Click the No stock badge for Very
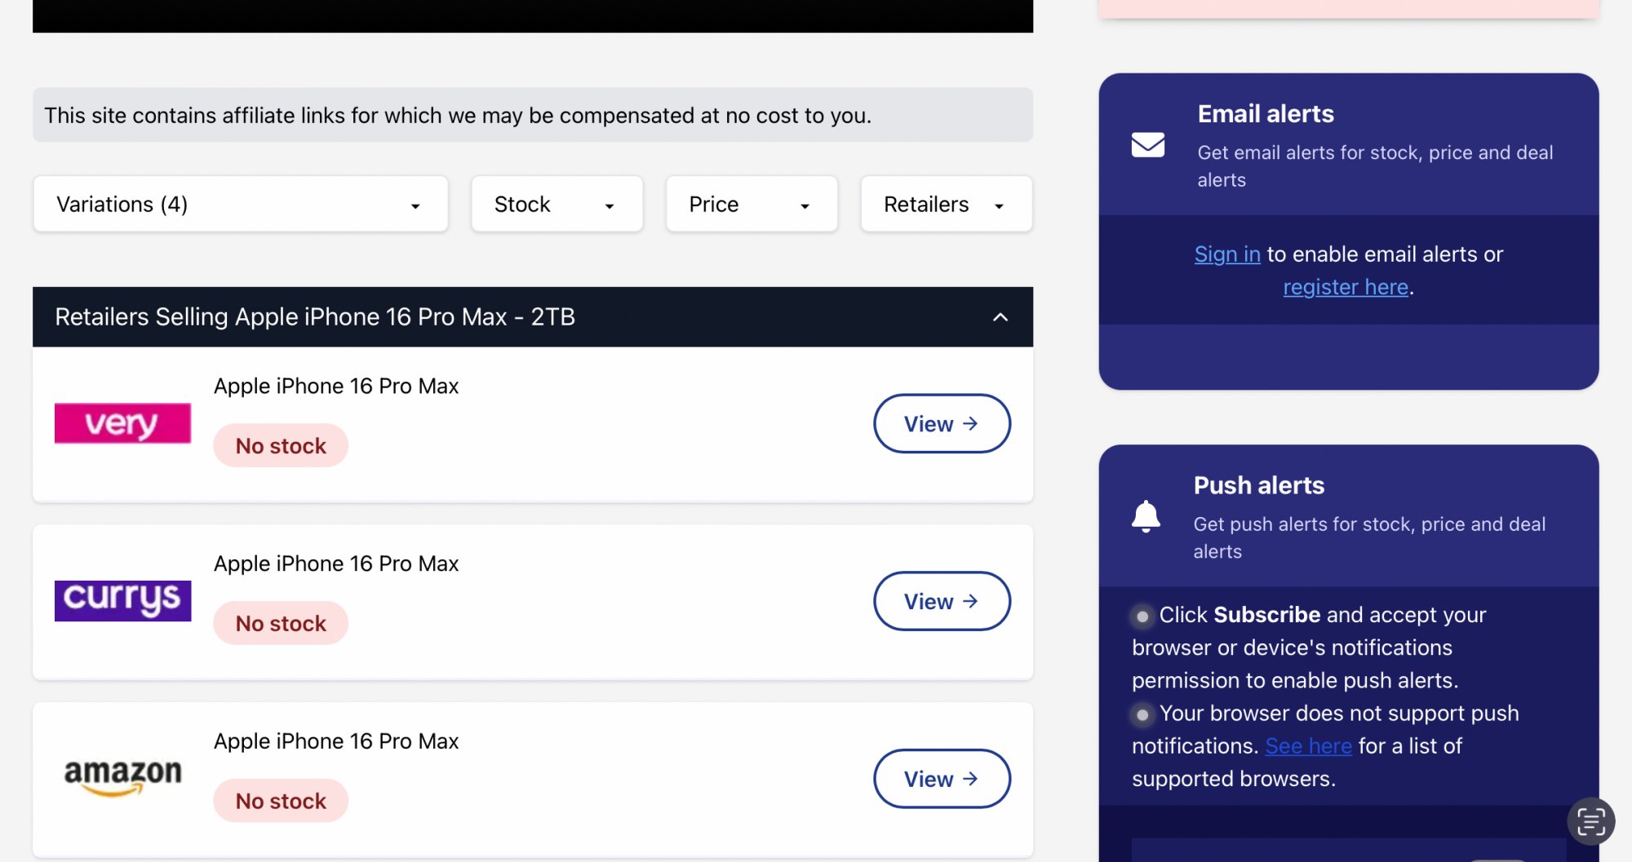Viewport: 1632px width, 862px height. 281,446
